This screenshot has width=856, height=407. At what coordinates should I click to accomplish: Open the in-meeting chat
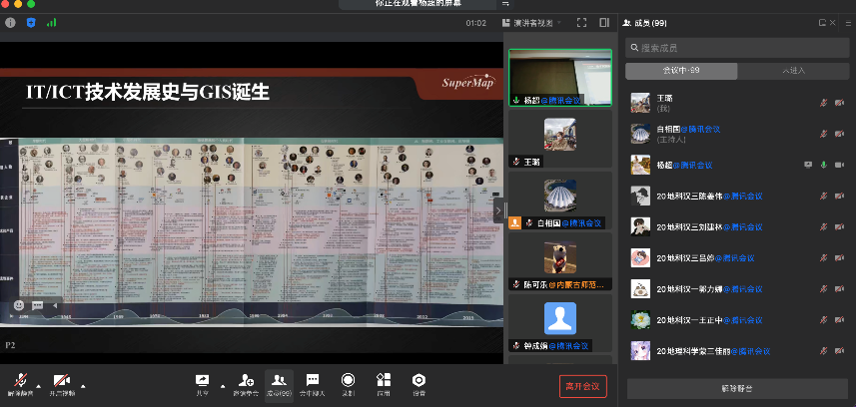point(312,382)
